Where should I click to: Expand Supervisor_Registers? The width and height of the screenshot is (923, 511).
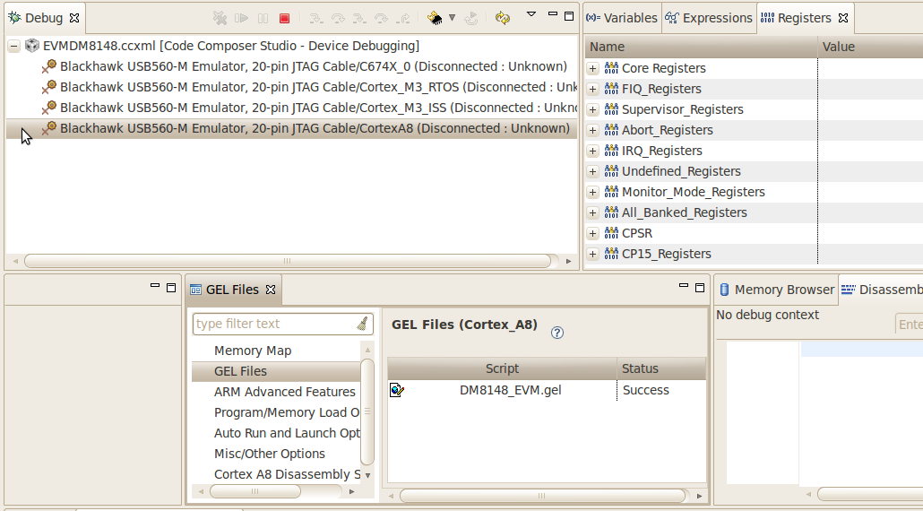click(592, 109)
